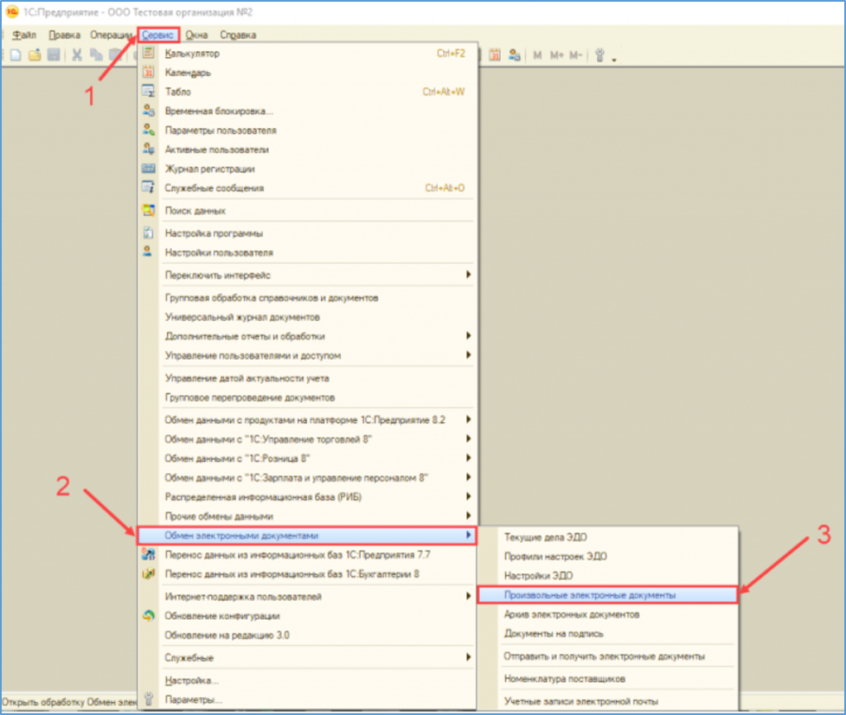Click the Служебные сообщения icon
Screen dimensions: 846x715
coord(149,188)
